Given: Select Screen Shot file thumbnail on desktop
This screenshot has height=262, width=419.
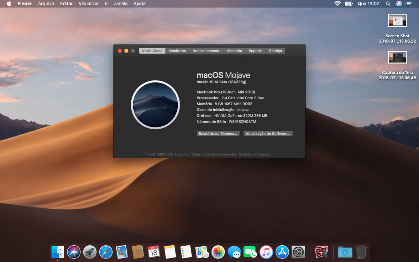Looking at the screenshot, I should click(x=397, y=21).
